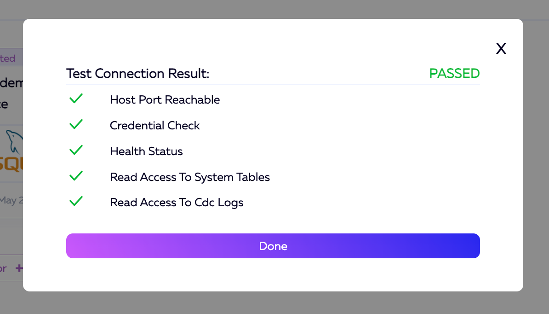Click the green checkmark beside Host Port Reachable
This screenshot has width=549, height=314.
pyautogui.click(x=76, y=99)
